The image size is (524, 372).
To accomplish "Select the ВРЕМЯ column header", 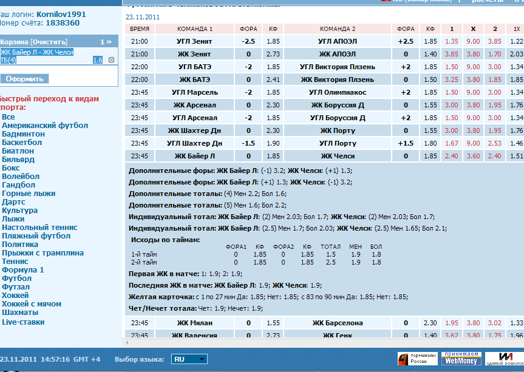I will click(x=140, y=29).
